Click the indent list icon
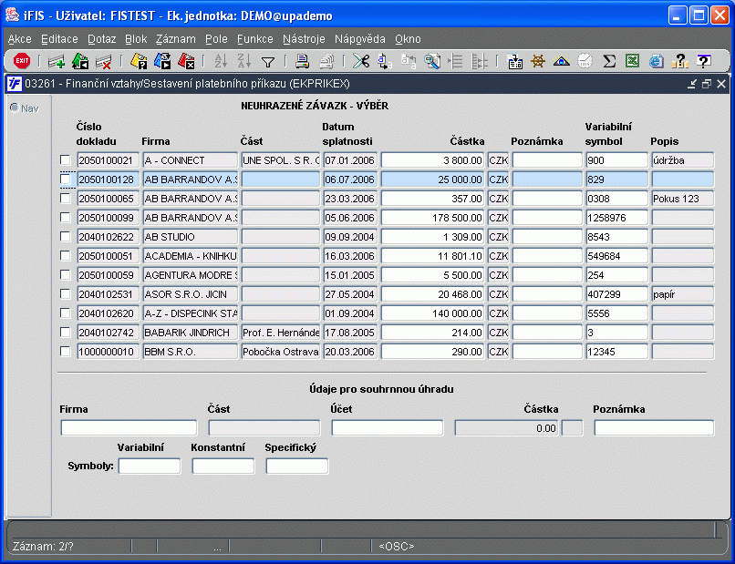This screenshot has height=564, width=735. pyautogui.click(x=456, y=61)
